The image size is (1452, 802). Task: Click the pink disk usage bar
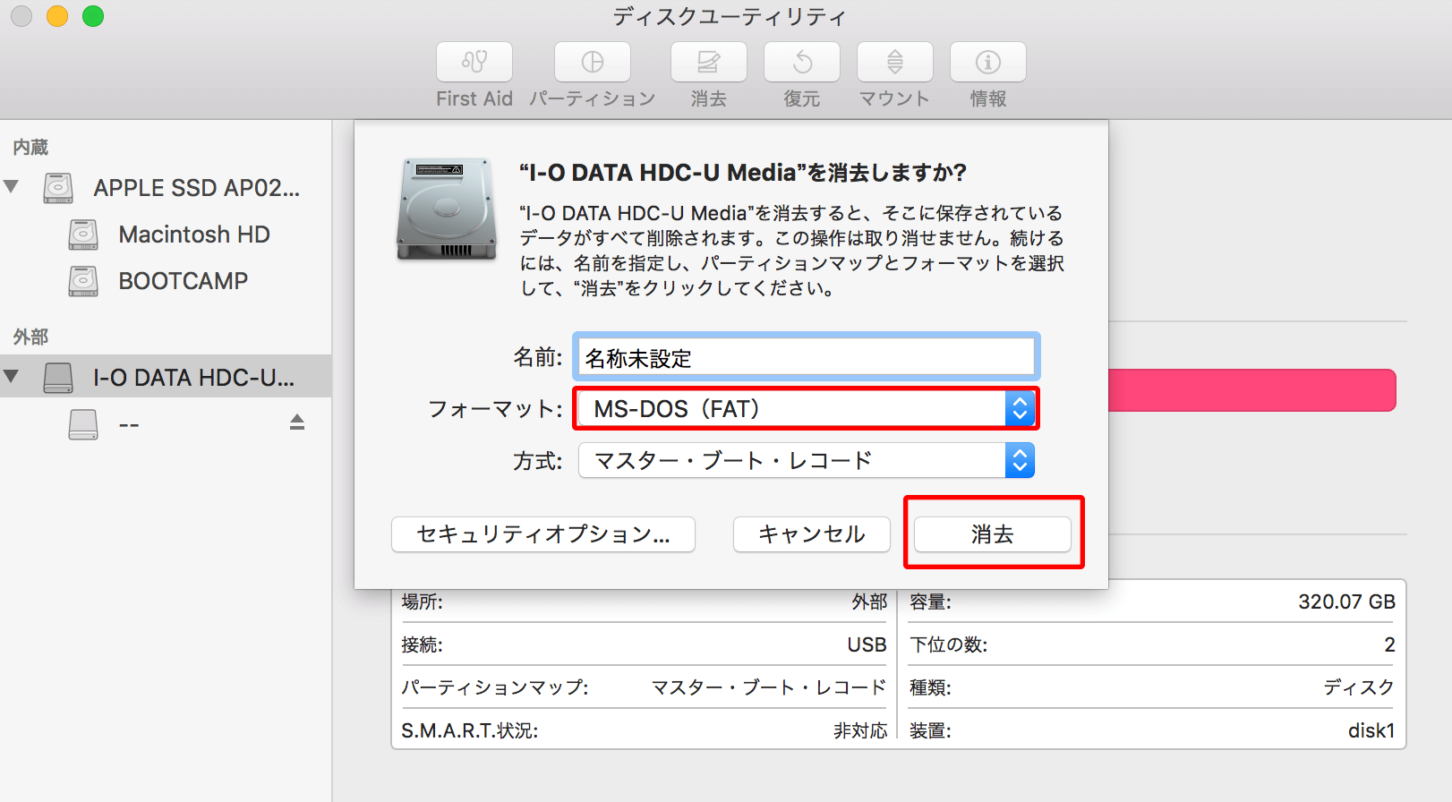tap(1252, 390)
